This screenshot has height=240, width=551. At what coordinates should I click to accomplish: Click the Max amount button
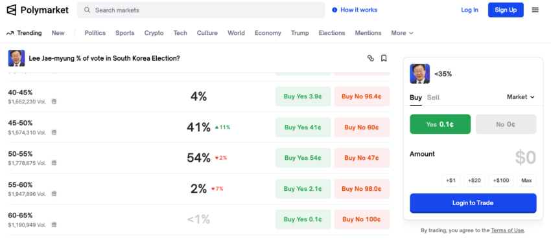(x=527, y=180)
